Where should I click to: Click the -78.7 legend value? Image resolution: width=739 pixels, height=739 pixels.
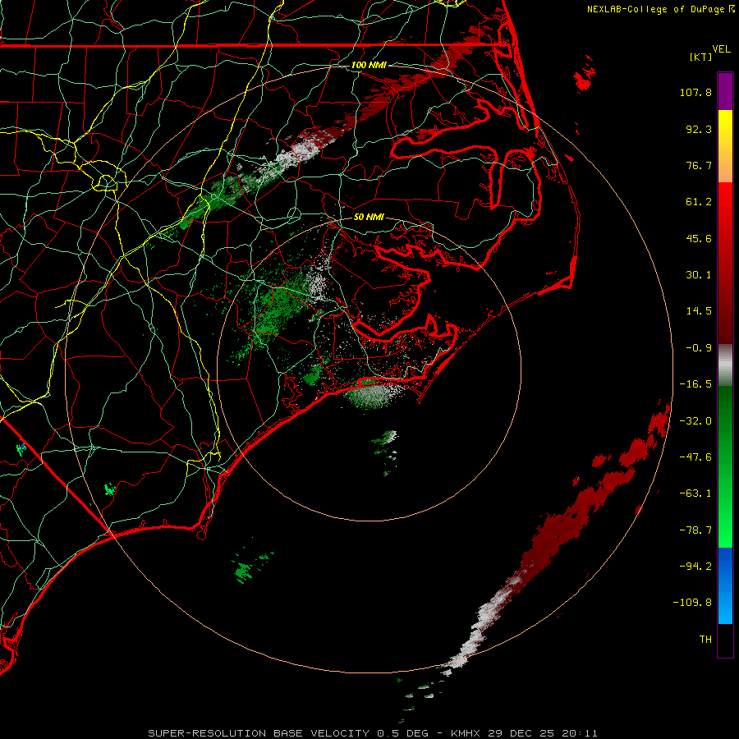[x=695, y=530]
